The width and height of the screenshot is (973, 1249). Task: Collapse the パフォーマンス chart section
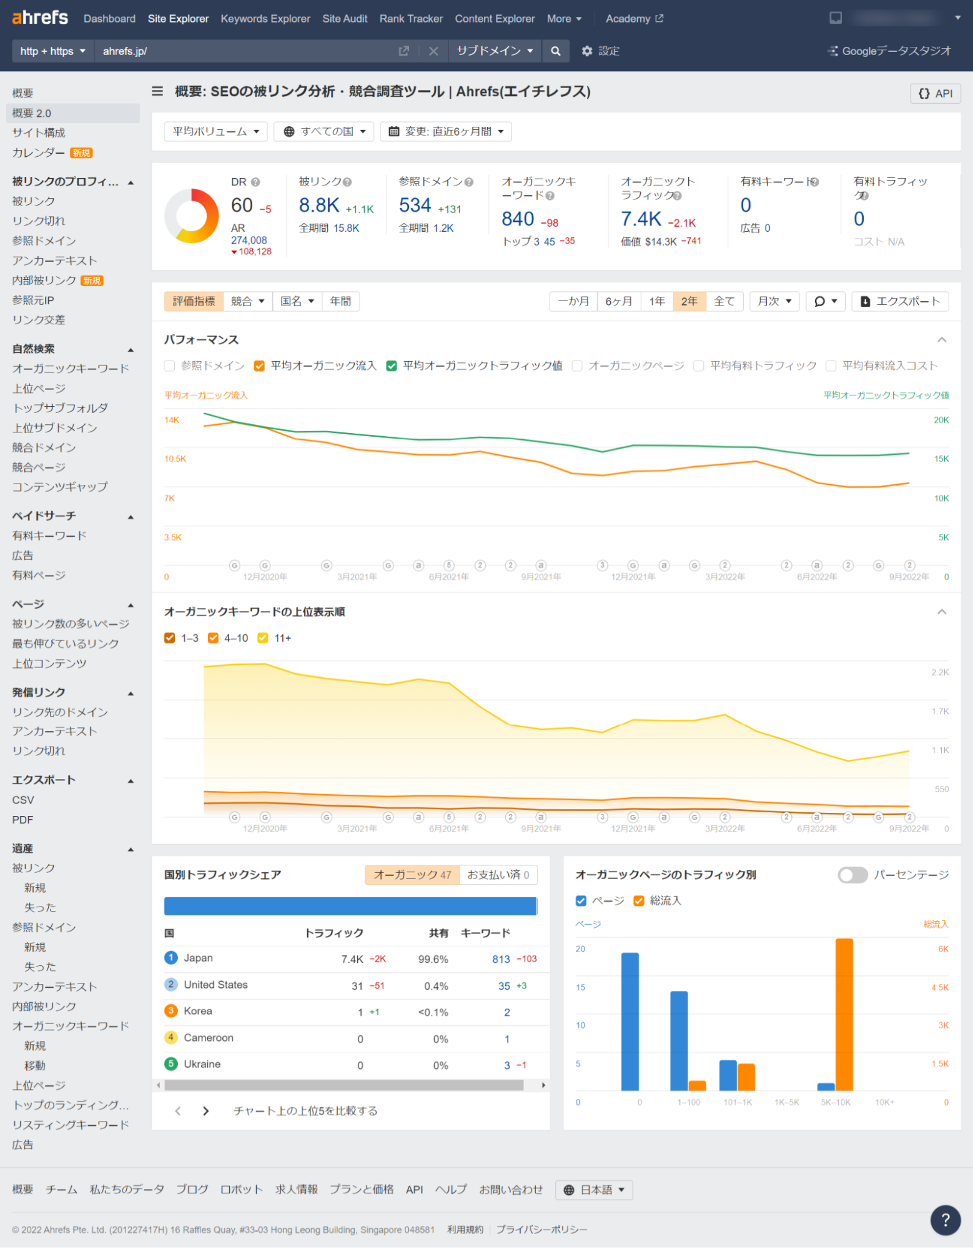tap(942, 340)
